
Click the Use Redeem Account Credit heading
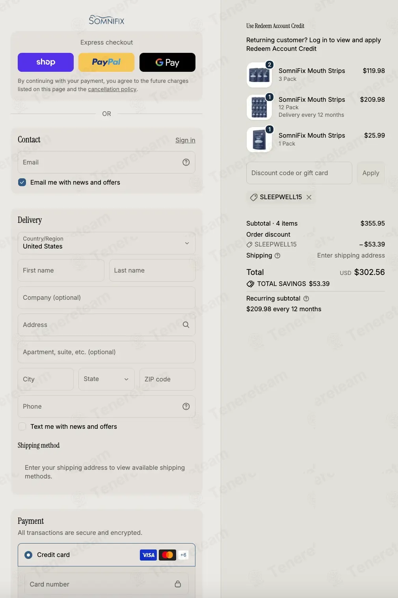point(275,26)
